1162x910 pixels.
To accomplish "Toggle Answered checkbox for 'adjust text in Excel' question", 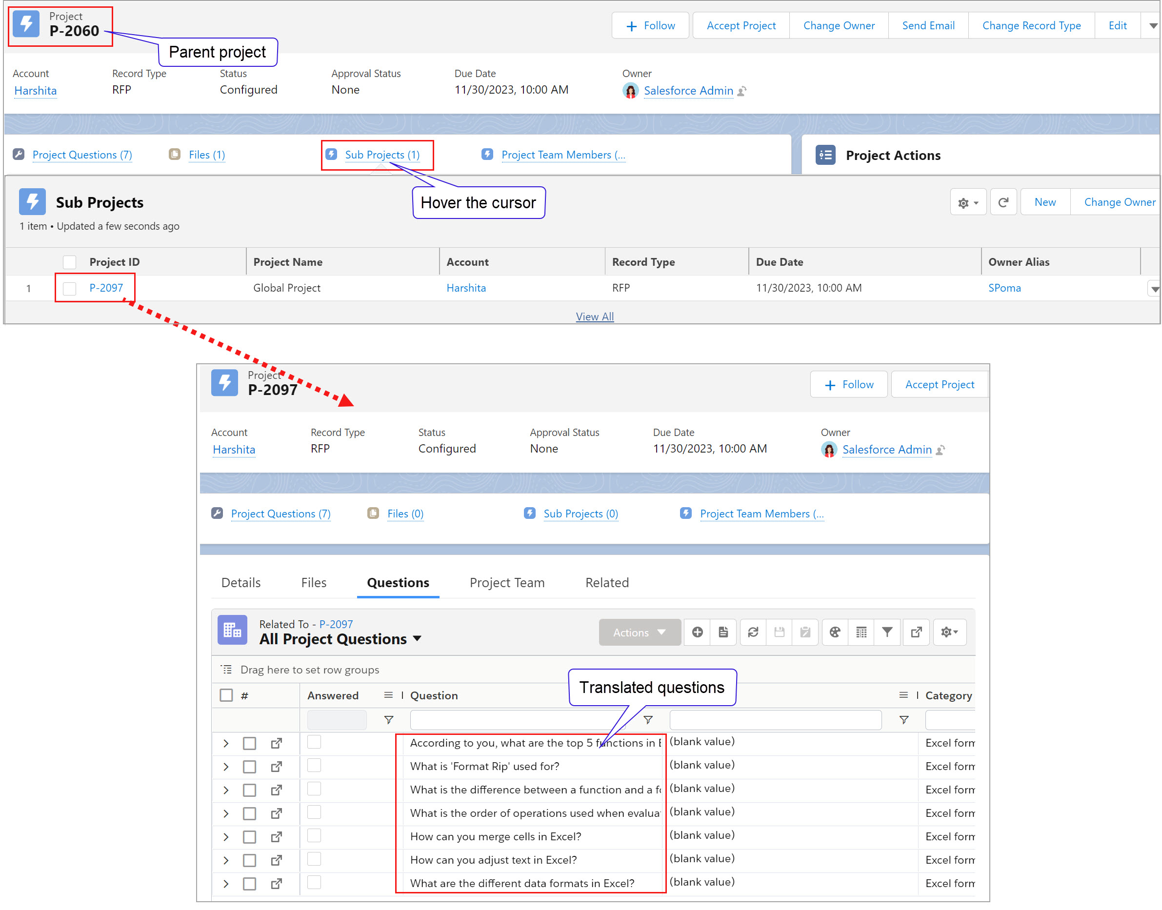I will [314, 859].
